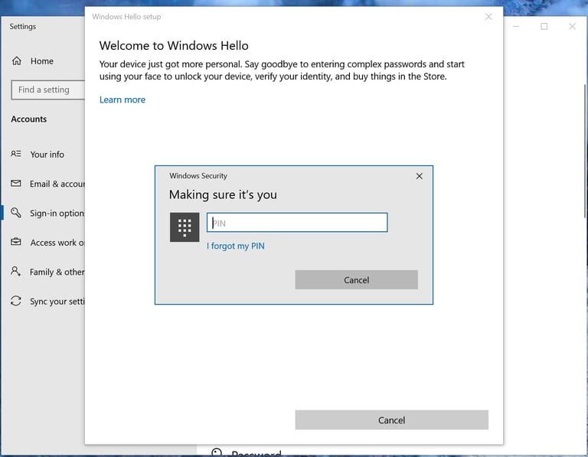This screenshot has height=457, width=588.
Task: Open Home in Settings sidebar
Action: [42, 61]
